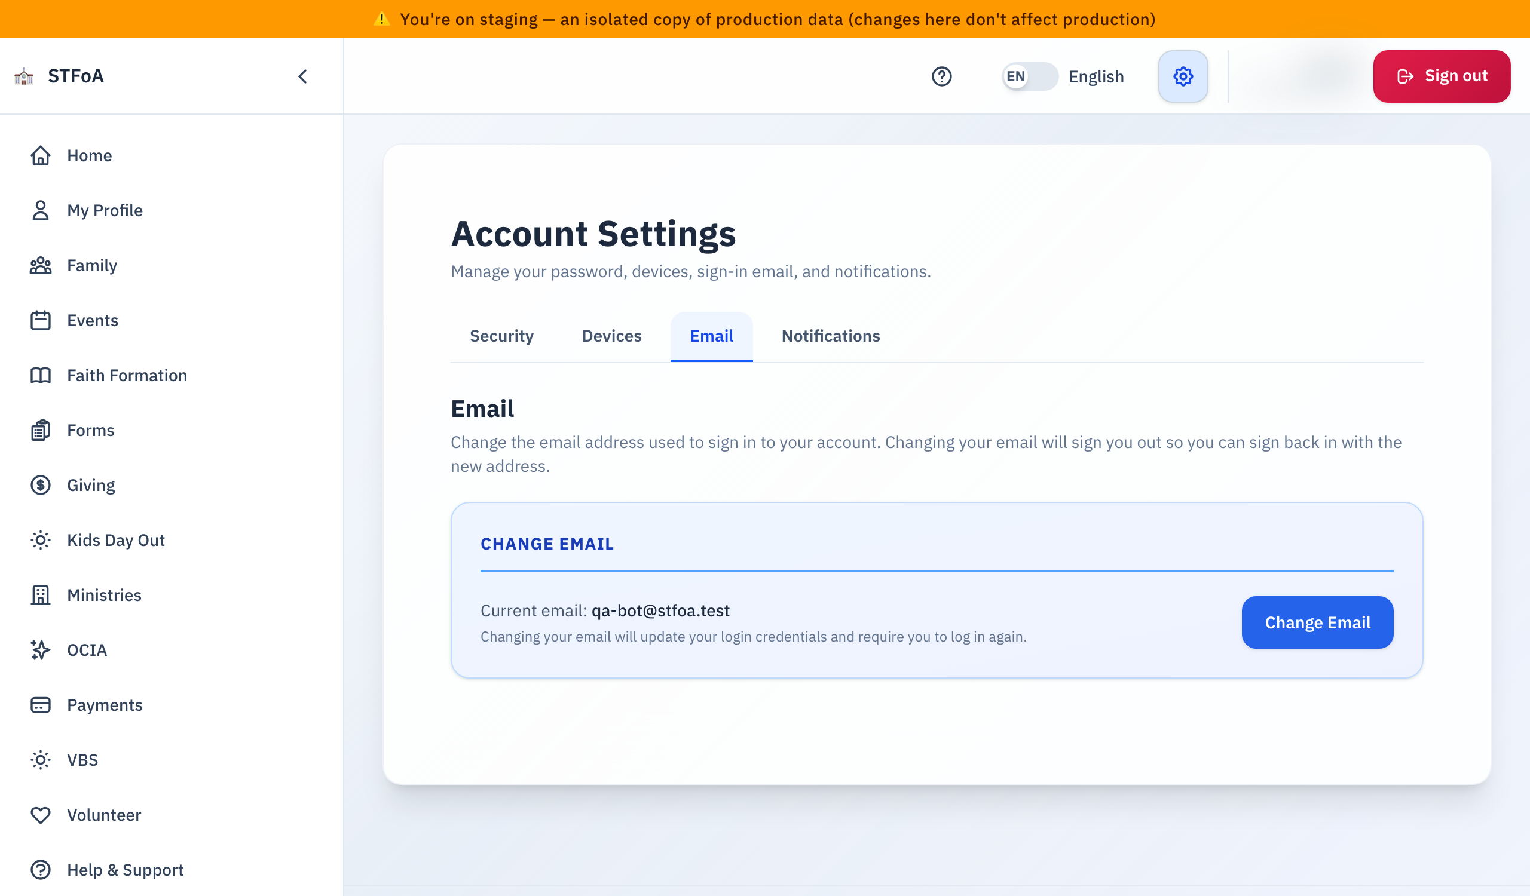
Task: Click the Forms clipboard icon
Action: point(40,430)
